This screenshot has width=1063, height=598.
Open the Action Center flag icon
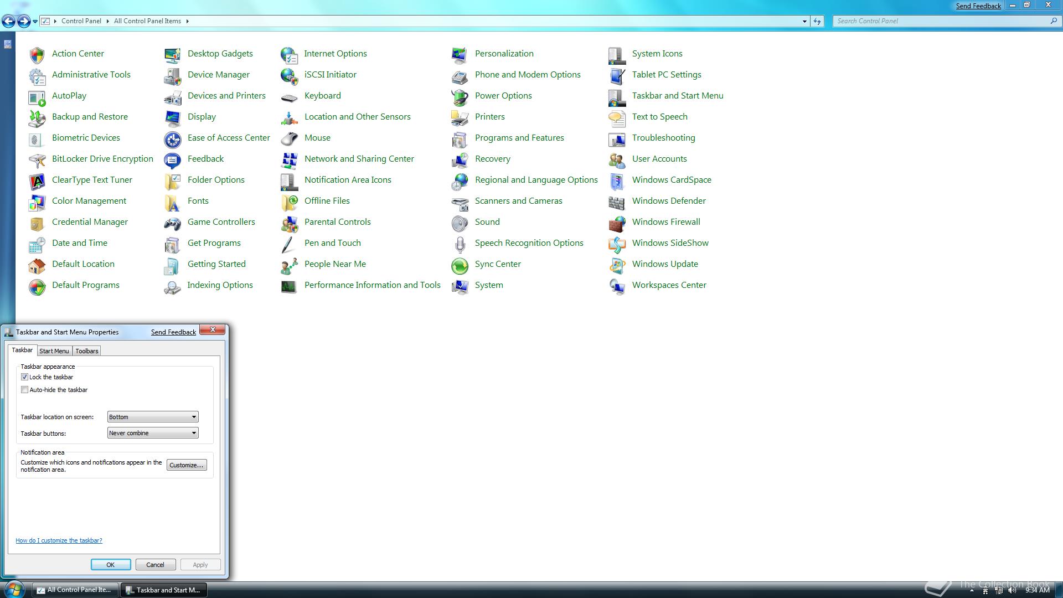pos(37,54)
